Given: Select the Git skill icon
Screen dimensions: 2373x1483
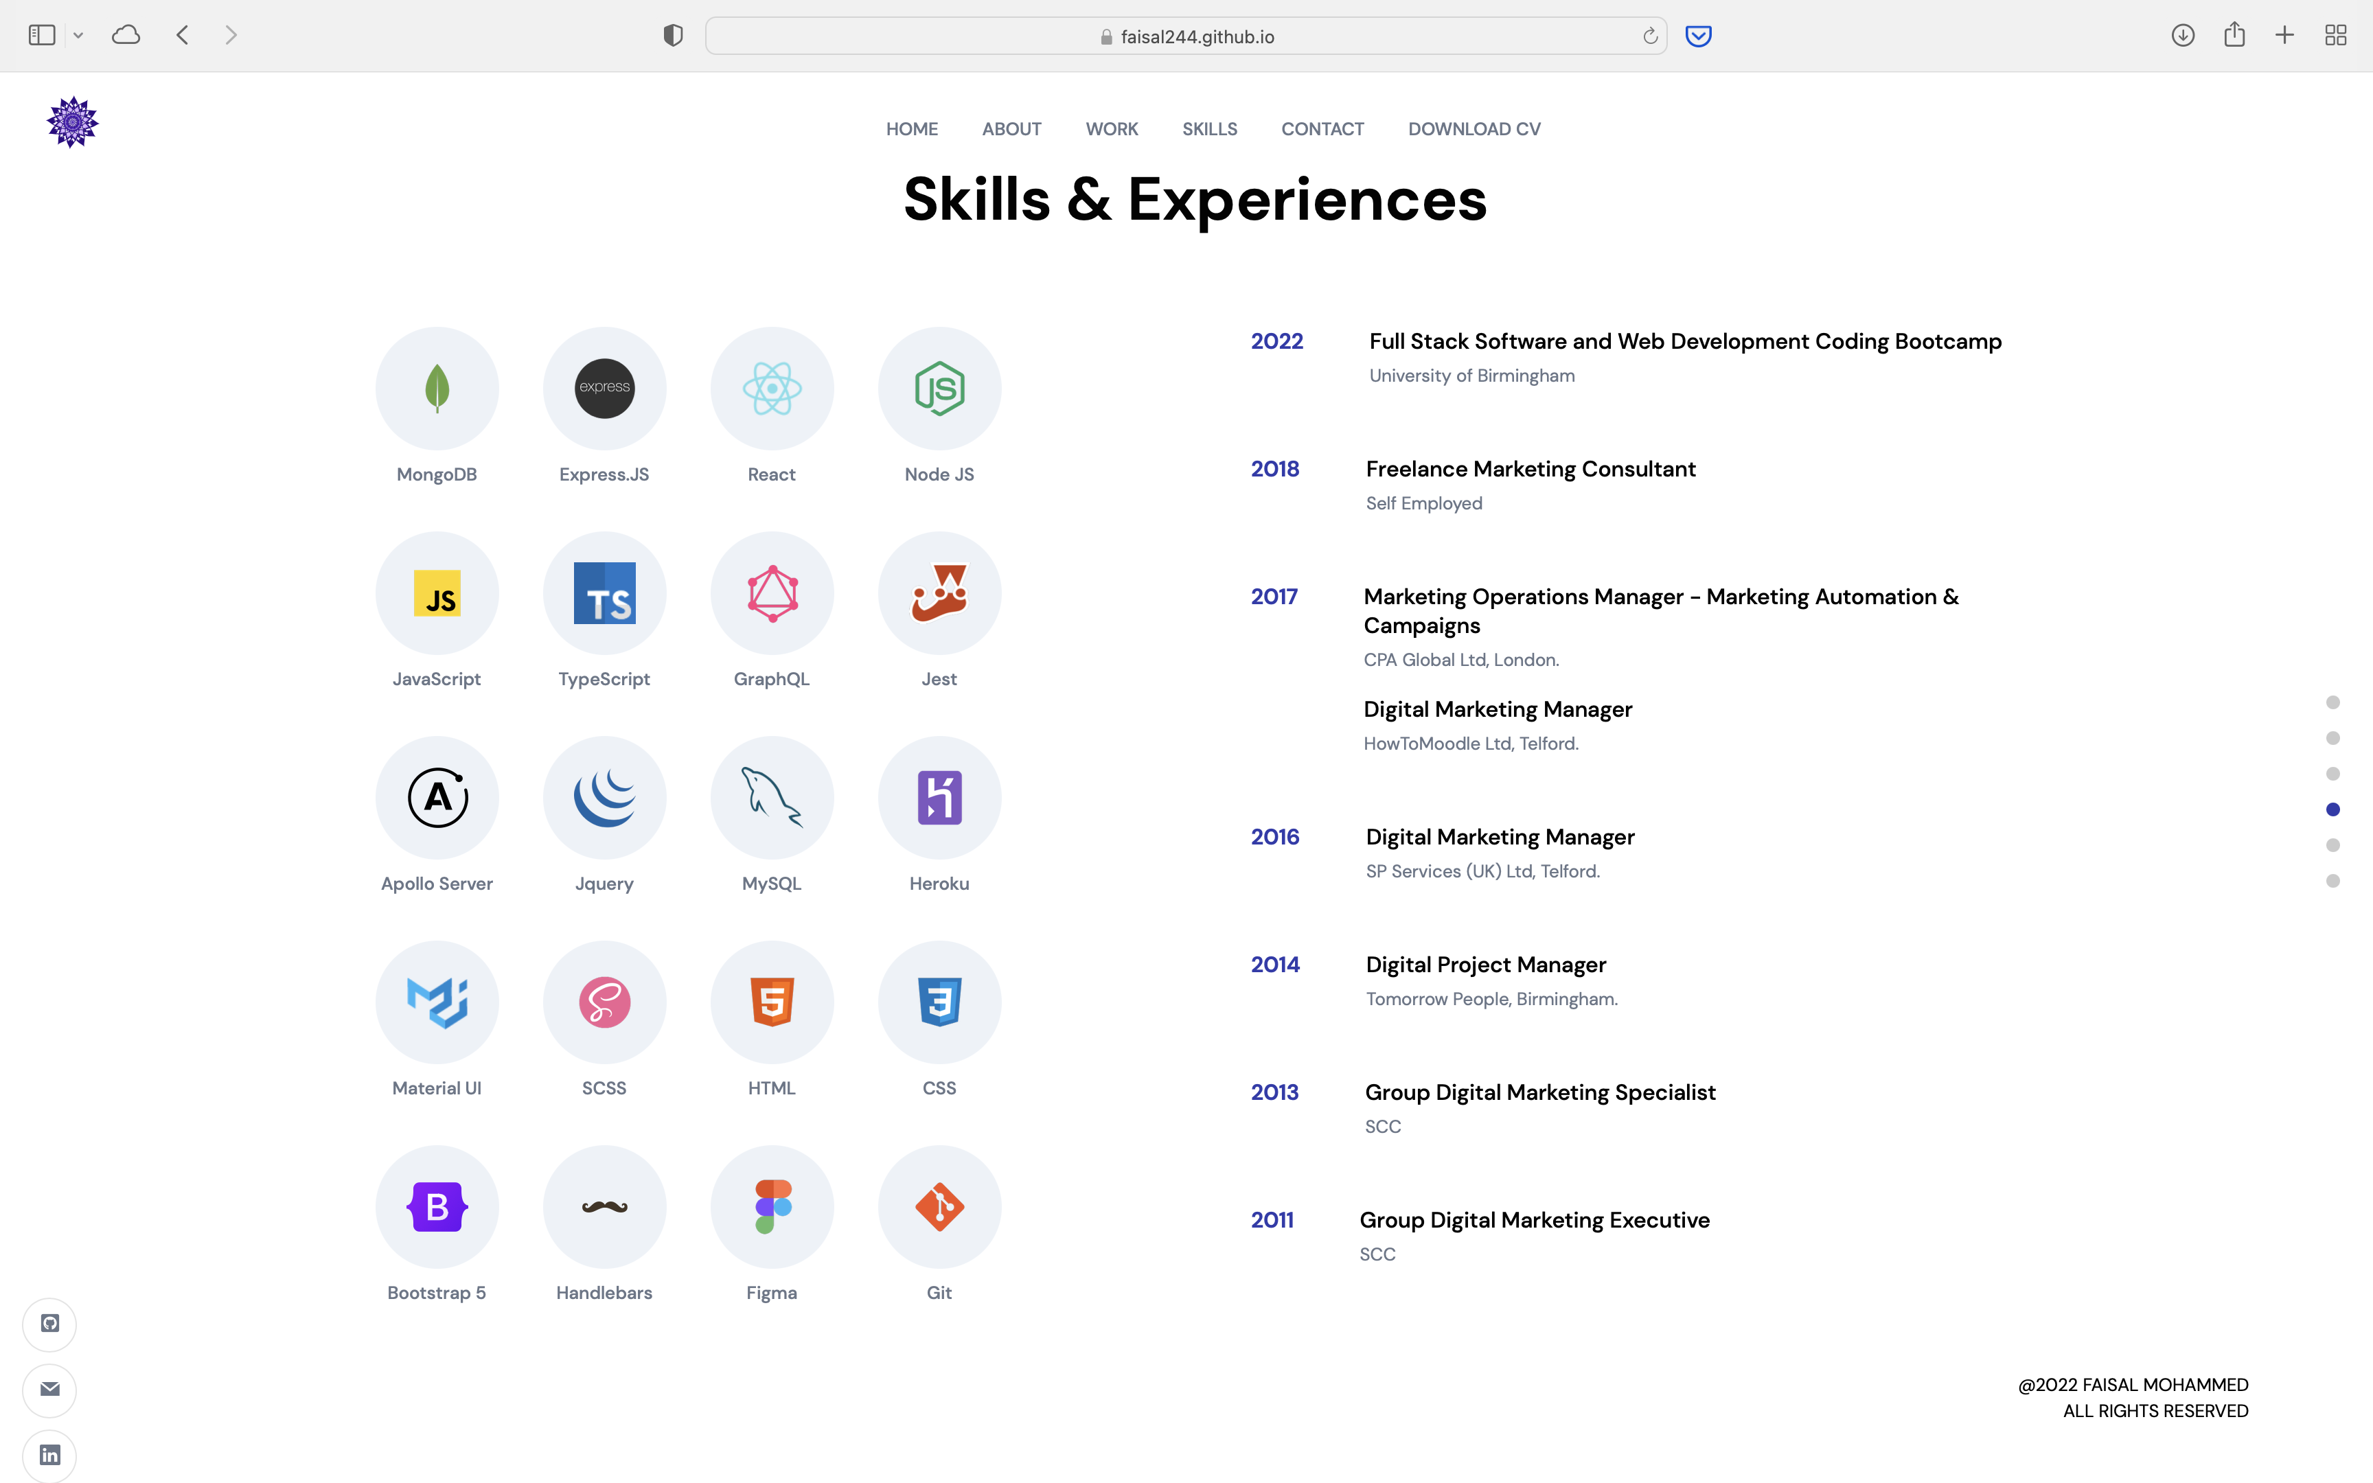Looking at the screenshot, I should coord(939,1206).
